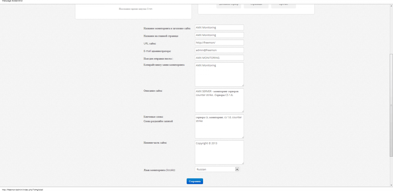Click the 'Слова разделяйте запятой' hint text

tap(158, 121)
